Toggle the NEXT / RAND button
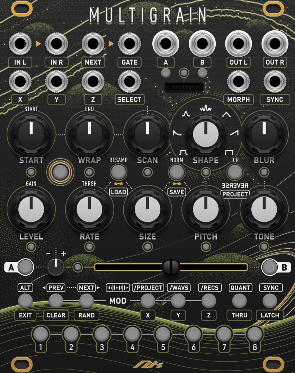Image resolution: width=295 pixels, height=373 pixels. pyautogui.click(x=86, y=301)
